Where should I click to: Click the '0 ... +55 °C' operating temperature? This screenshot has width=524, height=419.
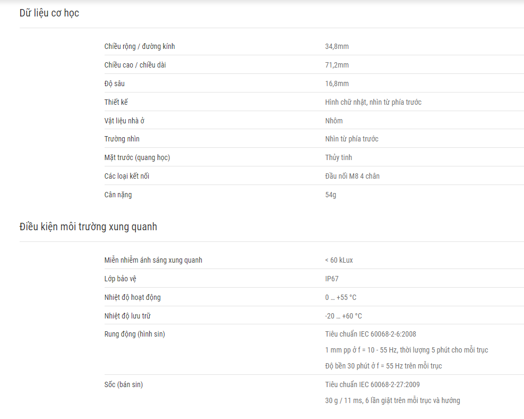(x=341, y=298)
